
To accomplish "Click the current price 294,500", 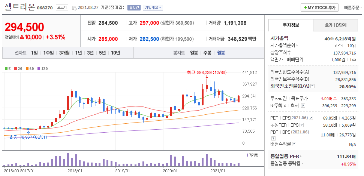I will click(24, 27).
